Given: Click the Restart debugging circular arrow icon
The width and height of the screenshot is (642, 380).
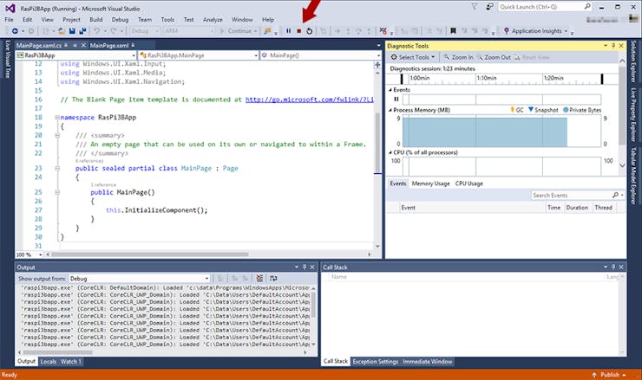Looking at the screenshot, I should pos(309,31).
